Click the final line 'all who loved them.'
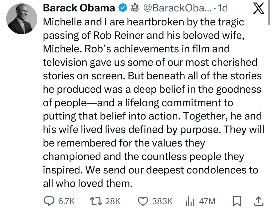This screenshot has width=272, height=213. coord(87,183)
